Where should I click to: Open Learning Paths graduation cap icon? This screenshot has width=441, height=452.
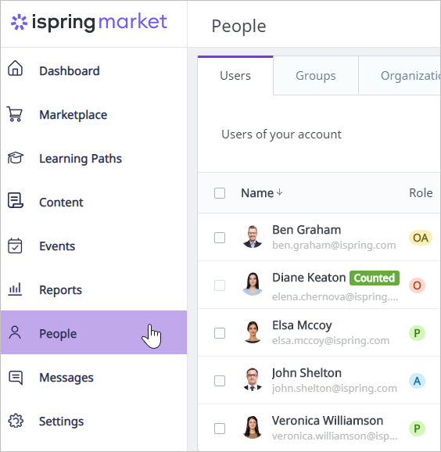(x=16, y=158)
